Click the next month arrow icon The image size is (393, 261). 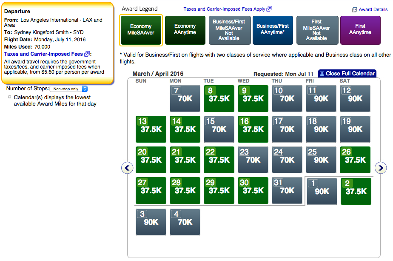[381, 168]
